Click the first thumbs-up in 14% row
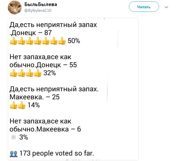Viewport: 176px width, 161px height. [x=13, y=105]
